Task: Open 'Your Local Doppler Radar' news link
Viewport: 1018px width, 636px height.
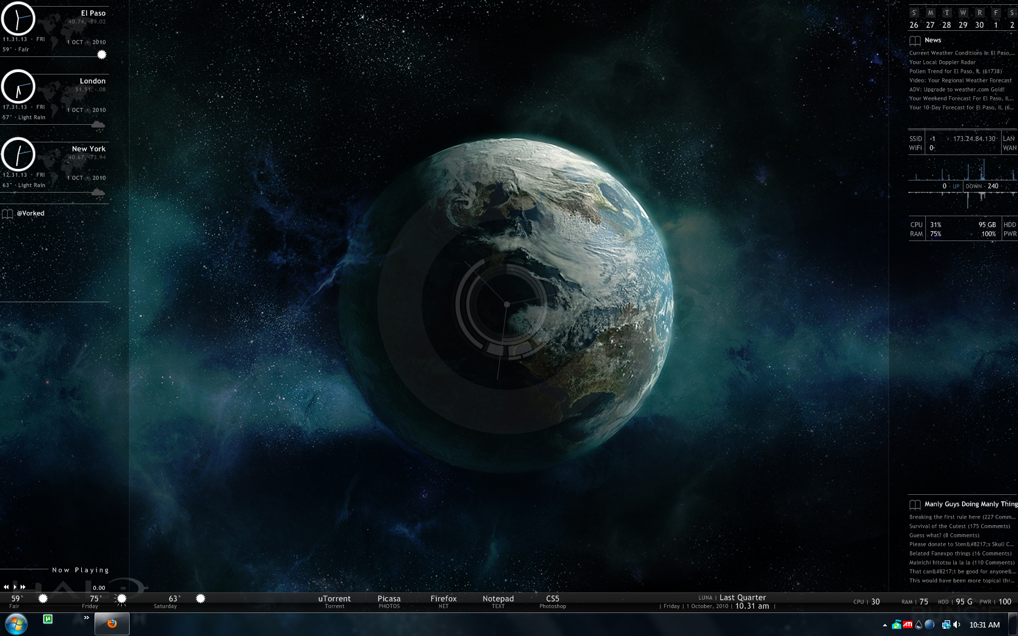Action: (942, 62)
